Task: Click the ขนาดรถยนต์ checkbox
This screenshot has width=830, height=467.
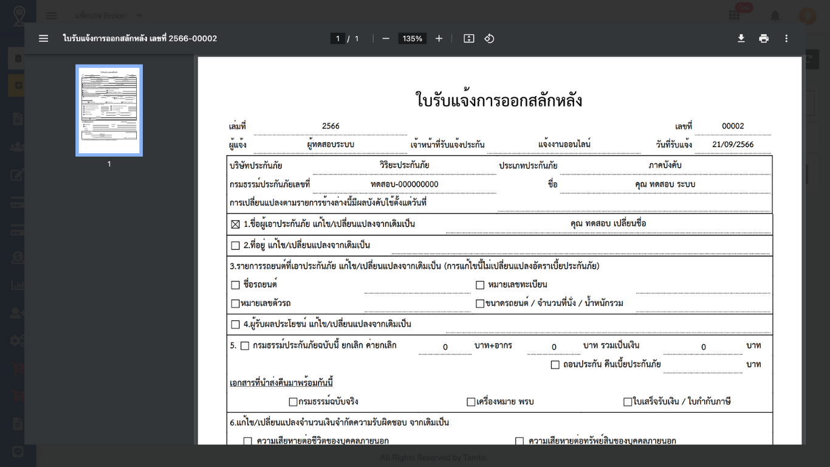Action: [x=480, y=303]
